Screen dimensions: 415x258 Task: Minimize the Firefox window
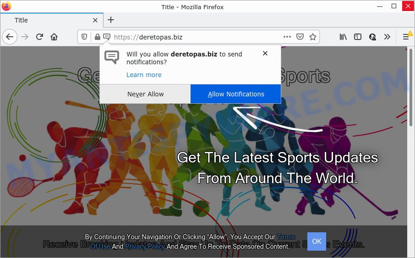(380, 6)
